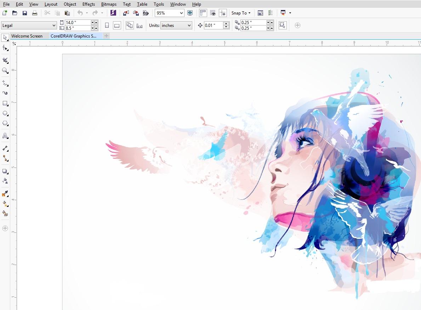
Task: Open the Bitmaps menu
Action: [x=109, y=4]
